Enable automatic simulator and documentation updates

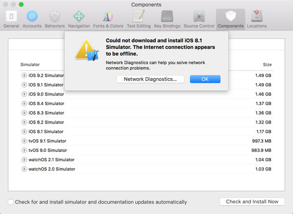click(11, 202)
